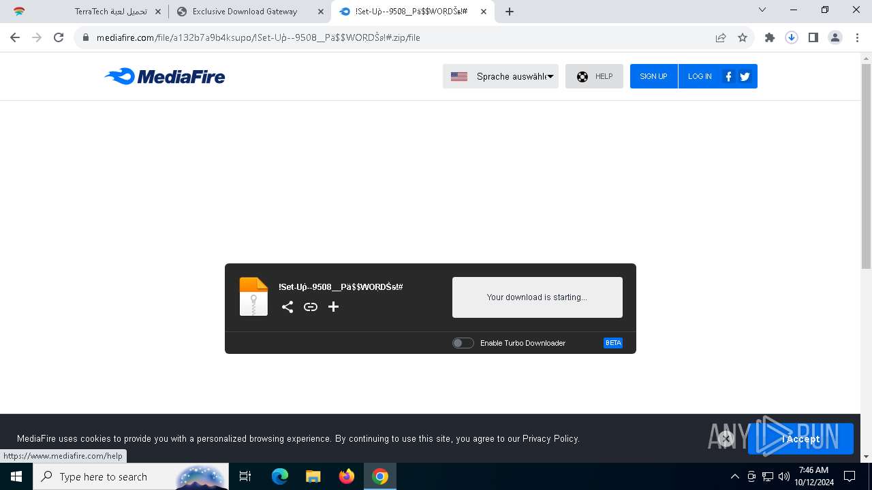Show hidden system tray icons
This screenshot has width=872, height=490.
[x=734, y=476]
